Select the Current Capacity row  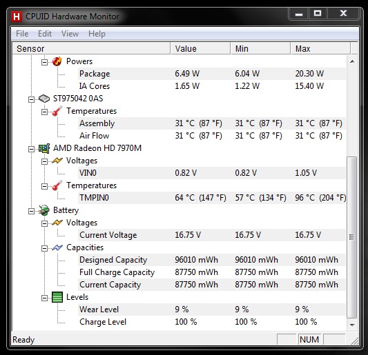pyautogui.click(x=212, y=285)
